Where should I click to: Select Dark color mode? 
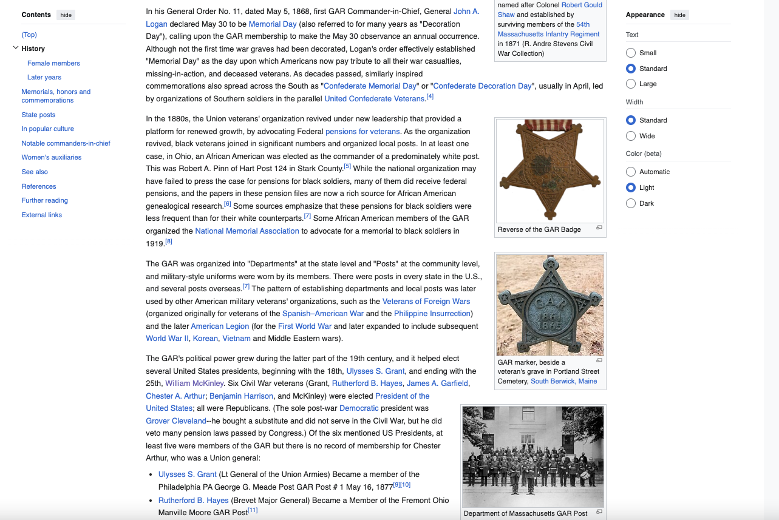pos(631,203)
